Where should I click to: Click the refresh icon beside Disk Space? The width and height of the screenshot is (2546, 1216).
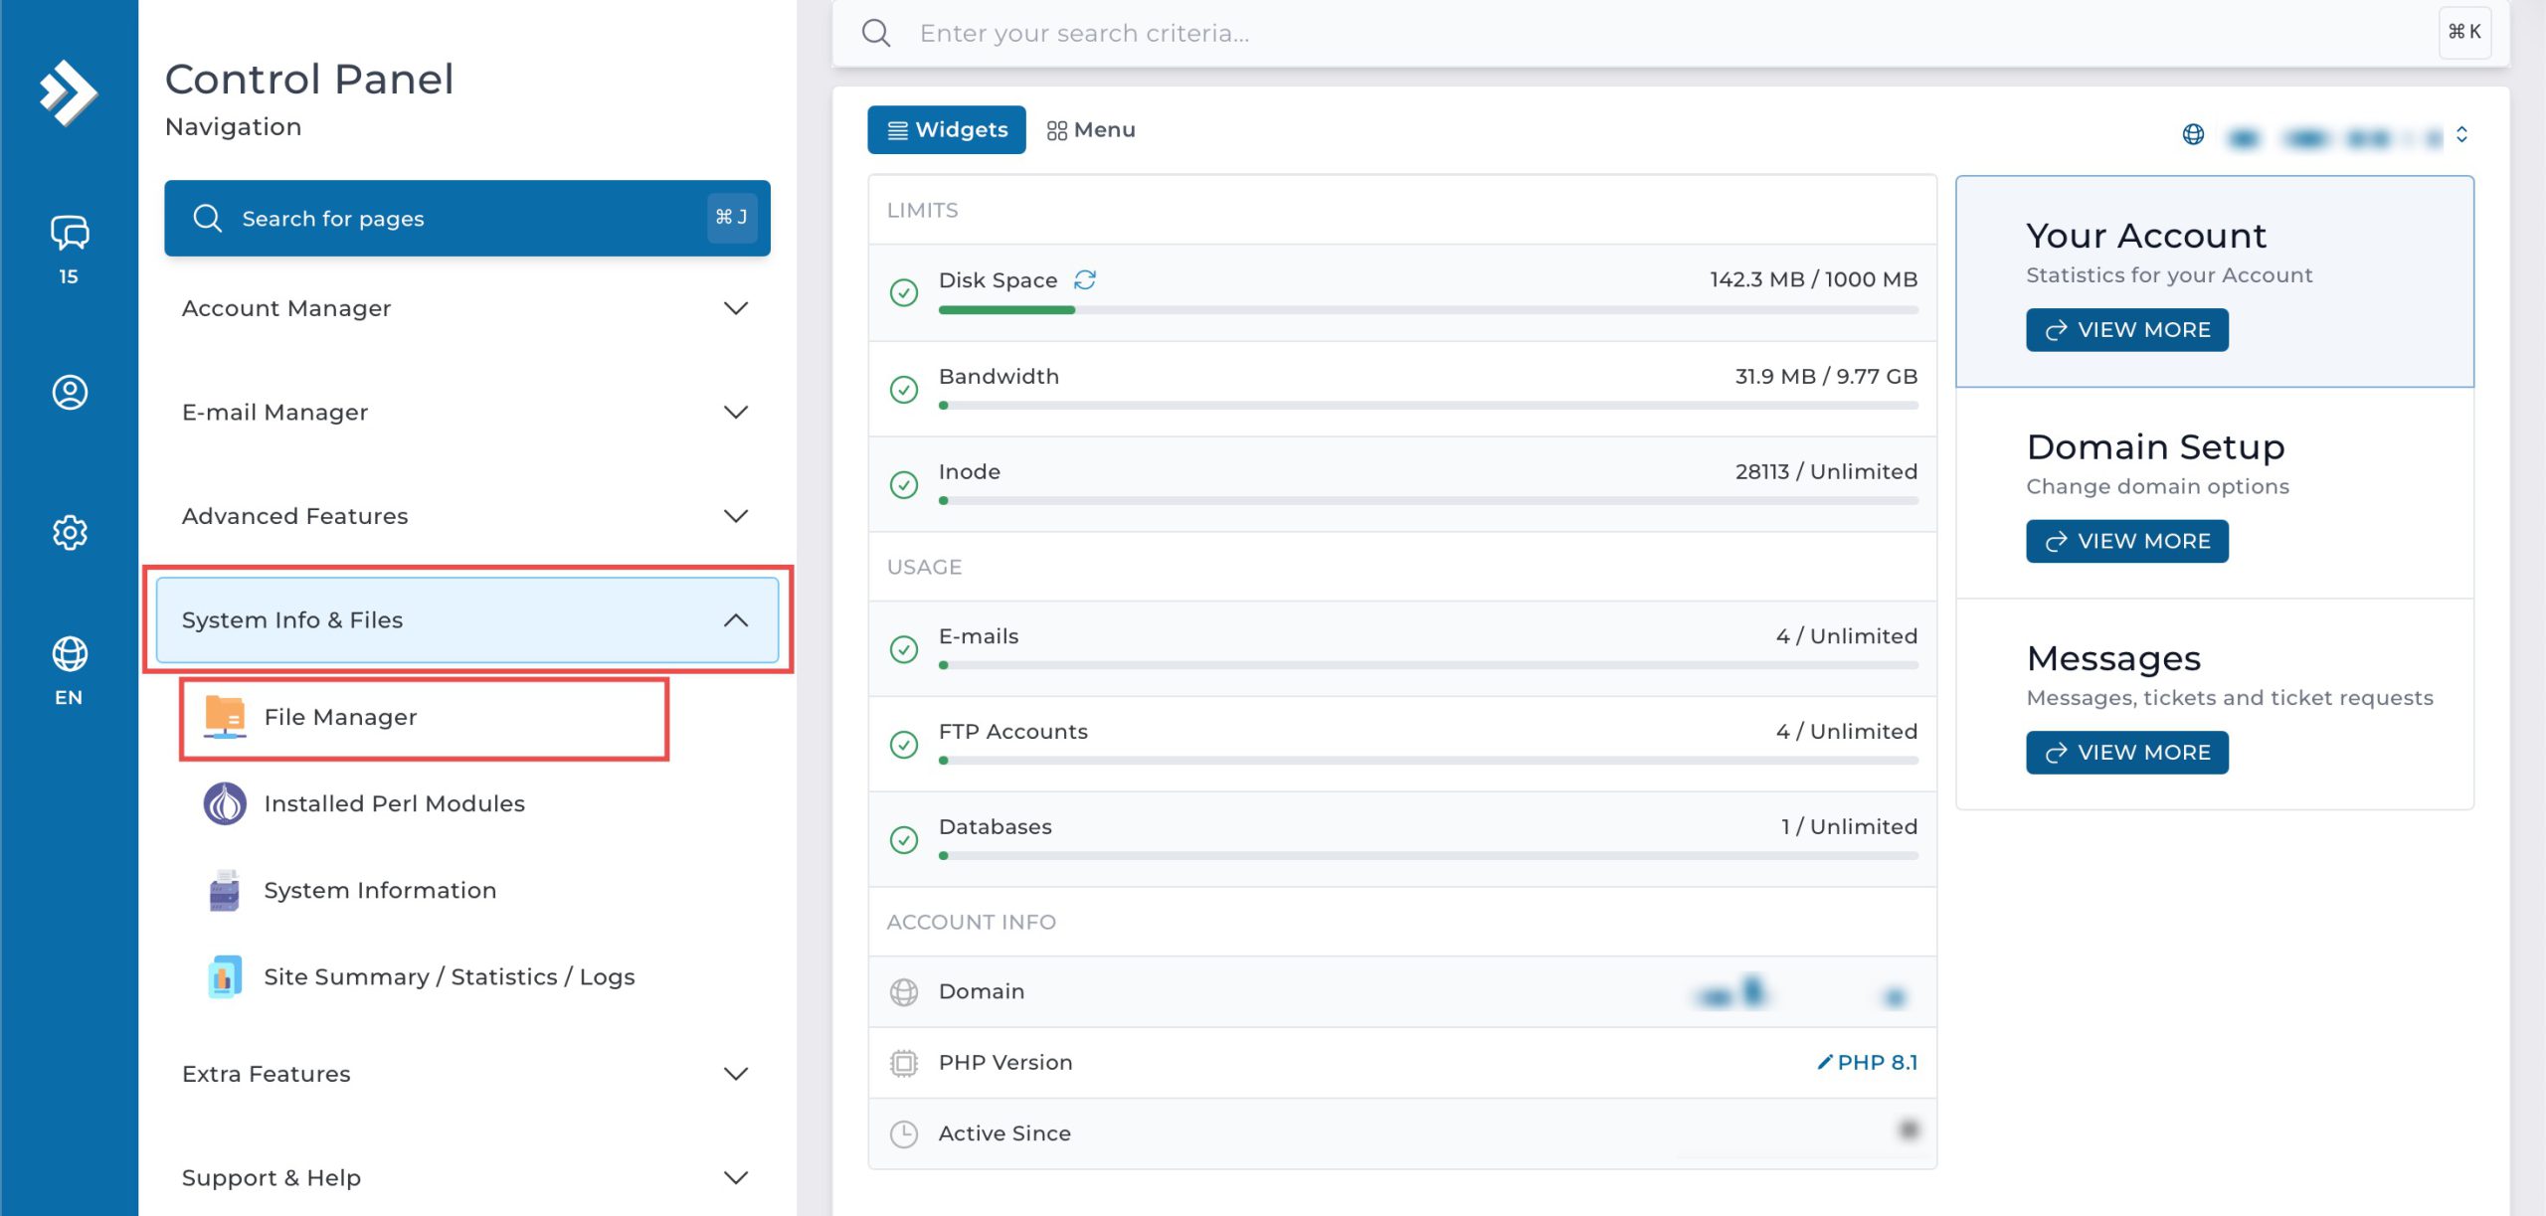pyautogui.click(x=1084, y=279)
